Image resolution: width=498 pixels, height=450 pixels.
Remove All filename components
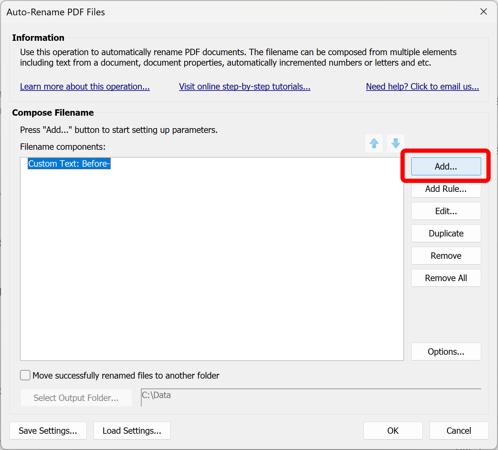(446, 278)
